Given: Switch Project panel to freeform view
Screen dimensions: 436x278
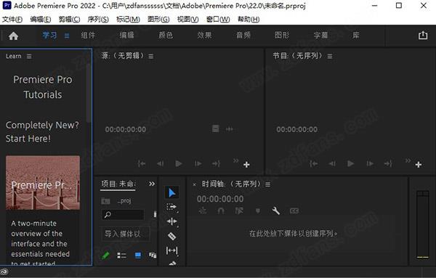Looking at the screenshot, I should [x=153, y=255].
